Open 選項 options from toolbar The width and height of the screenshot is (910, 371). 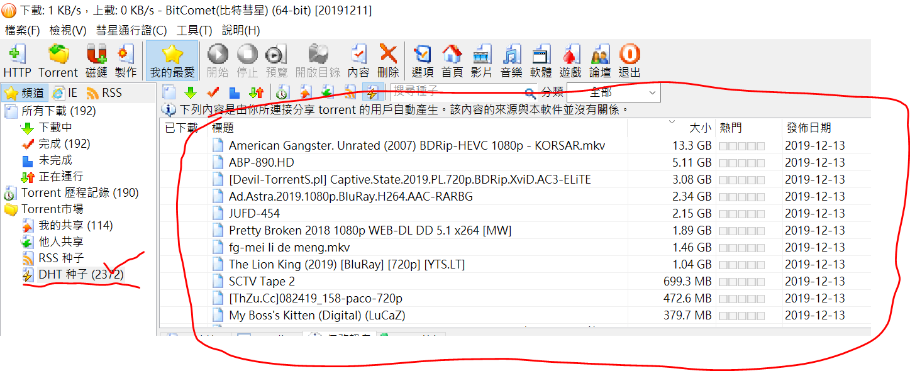pos(423,61)
